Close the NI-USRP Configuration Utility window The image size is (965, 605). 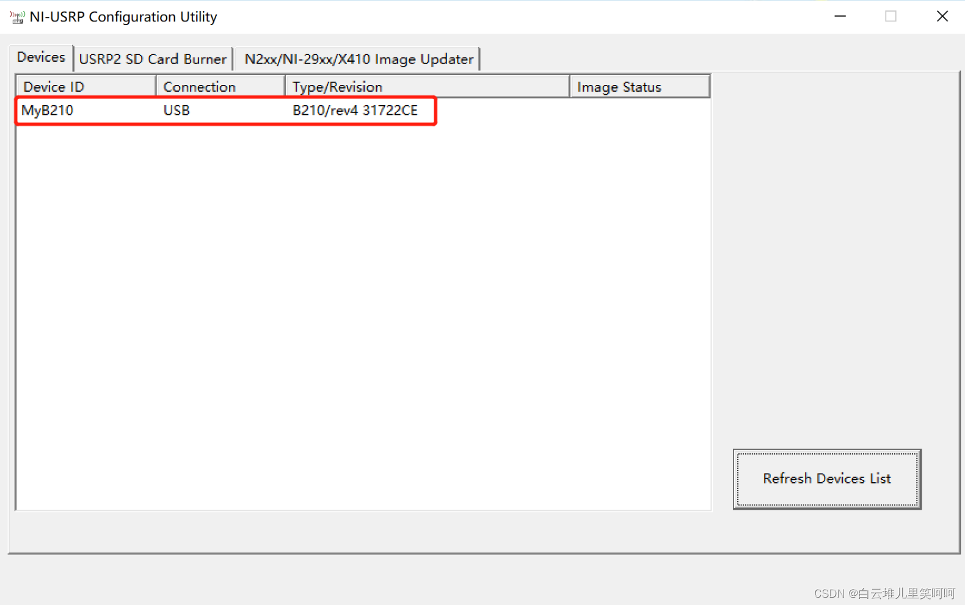[942, 16]
